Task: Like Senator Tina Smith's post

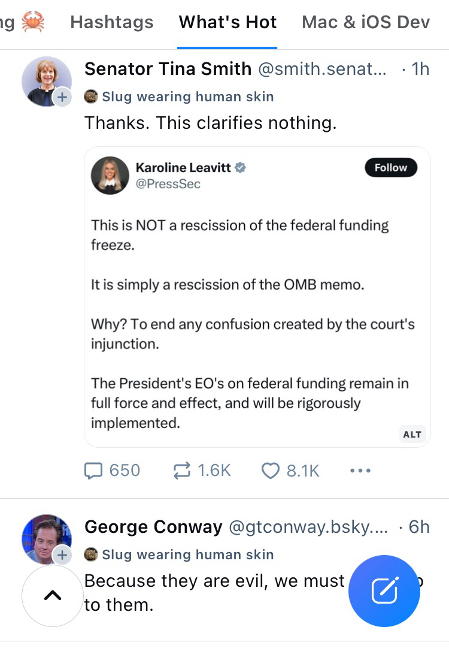Action: point(290,471)
